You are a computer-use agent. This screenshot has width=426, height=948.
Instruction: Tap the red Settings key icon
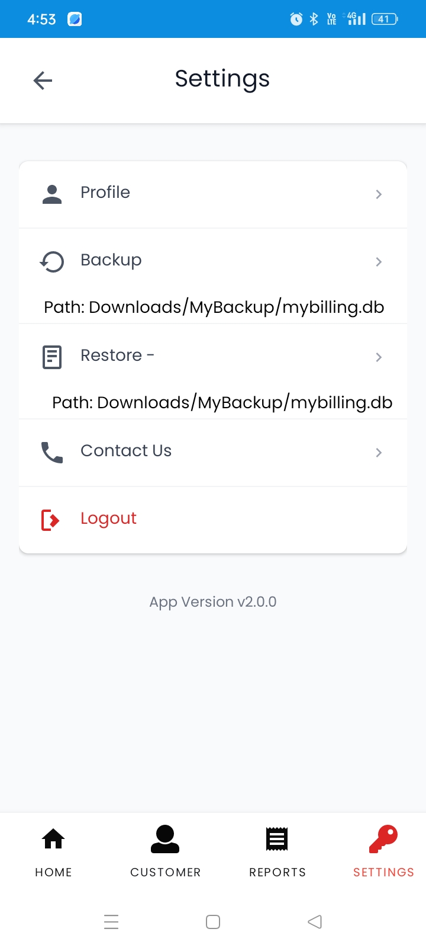click(383, 838)
